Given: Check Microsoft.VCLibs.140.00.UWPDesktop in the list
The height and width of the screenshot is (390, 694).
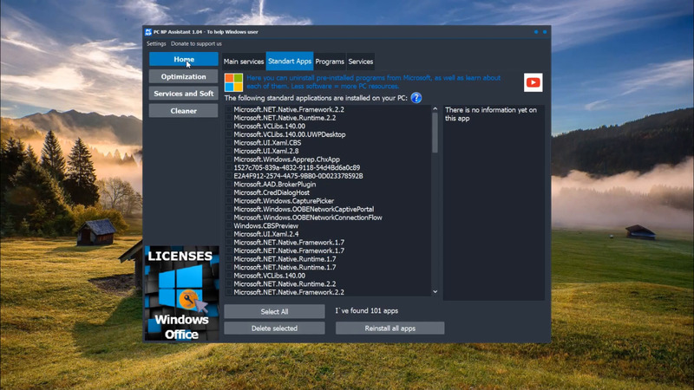Looking at the screenshot, I should [x=230, y=134].
